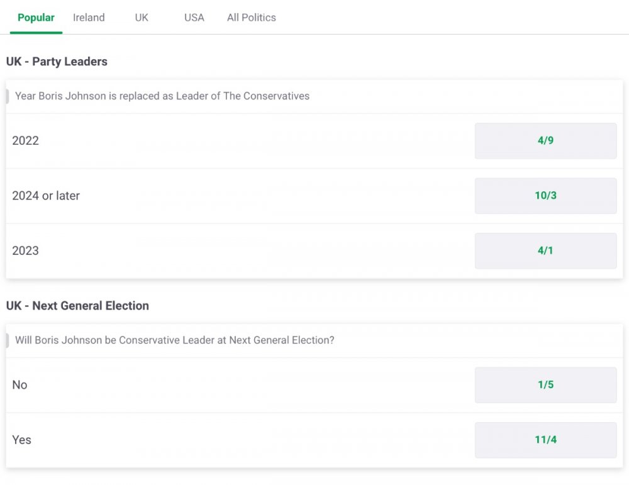Screen dimensions: 629x485
Task: Pick the 10/3 odds button
Action: click(x=545, y=196)
